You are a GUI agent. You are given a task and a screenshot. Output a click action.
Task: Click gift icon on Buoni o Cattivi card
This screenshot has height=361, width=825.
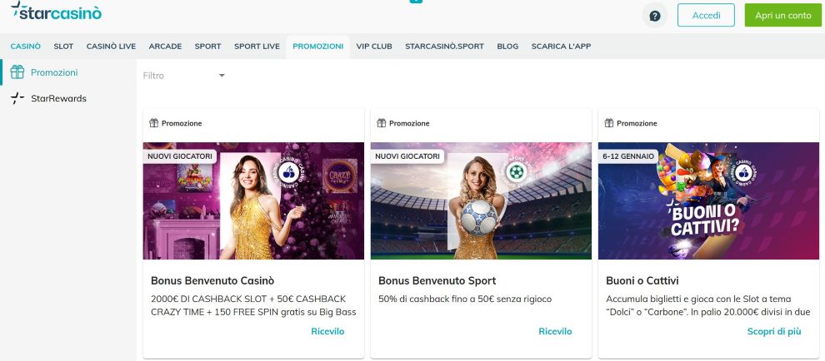(x=609, y=123)
